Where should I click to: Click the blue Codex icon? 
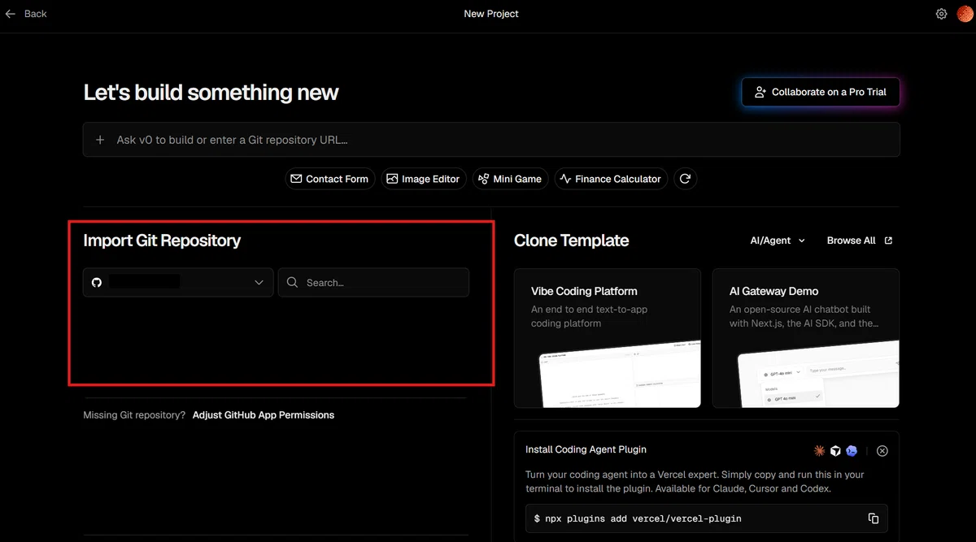(852, 450)
